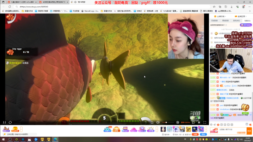
Task: Click the orange send message button
Action: [x=249, y=131]
